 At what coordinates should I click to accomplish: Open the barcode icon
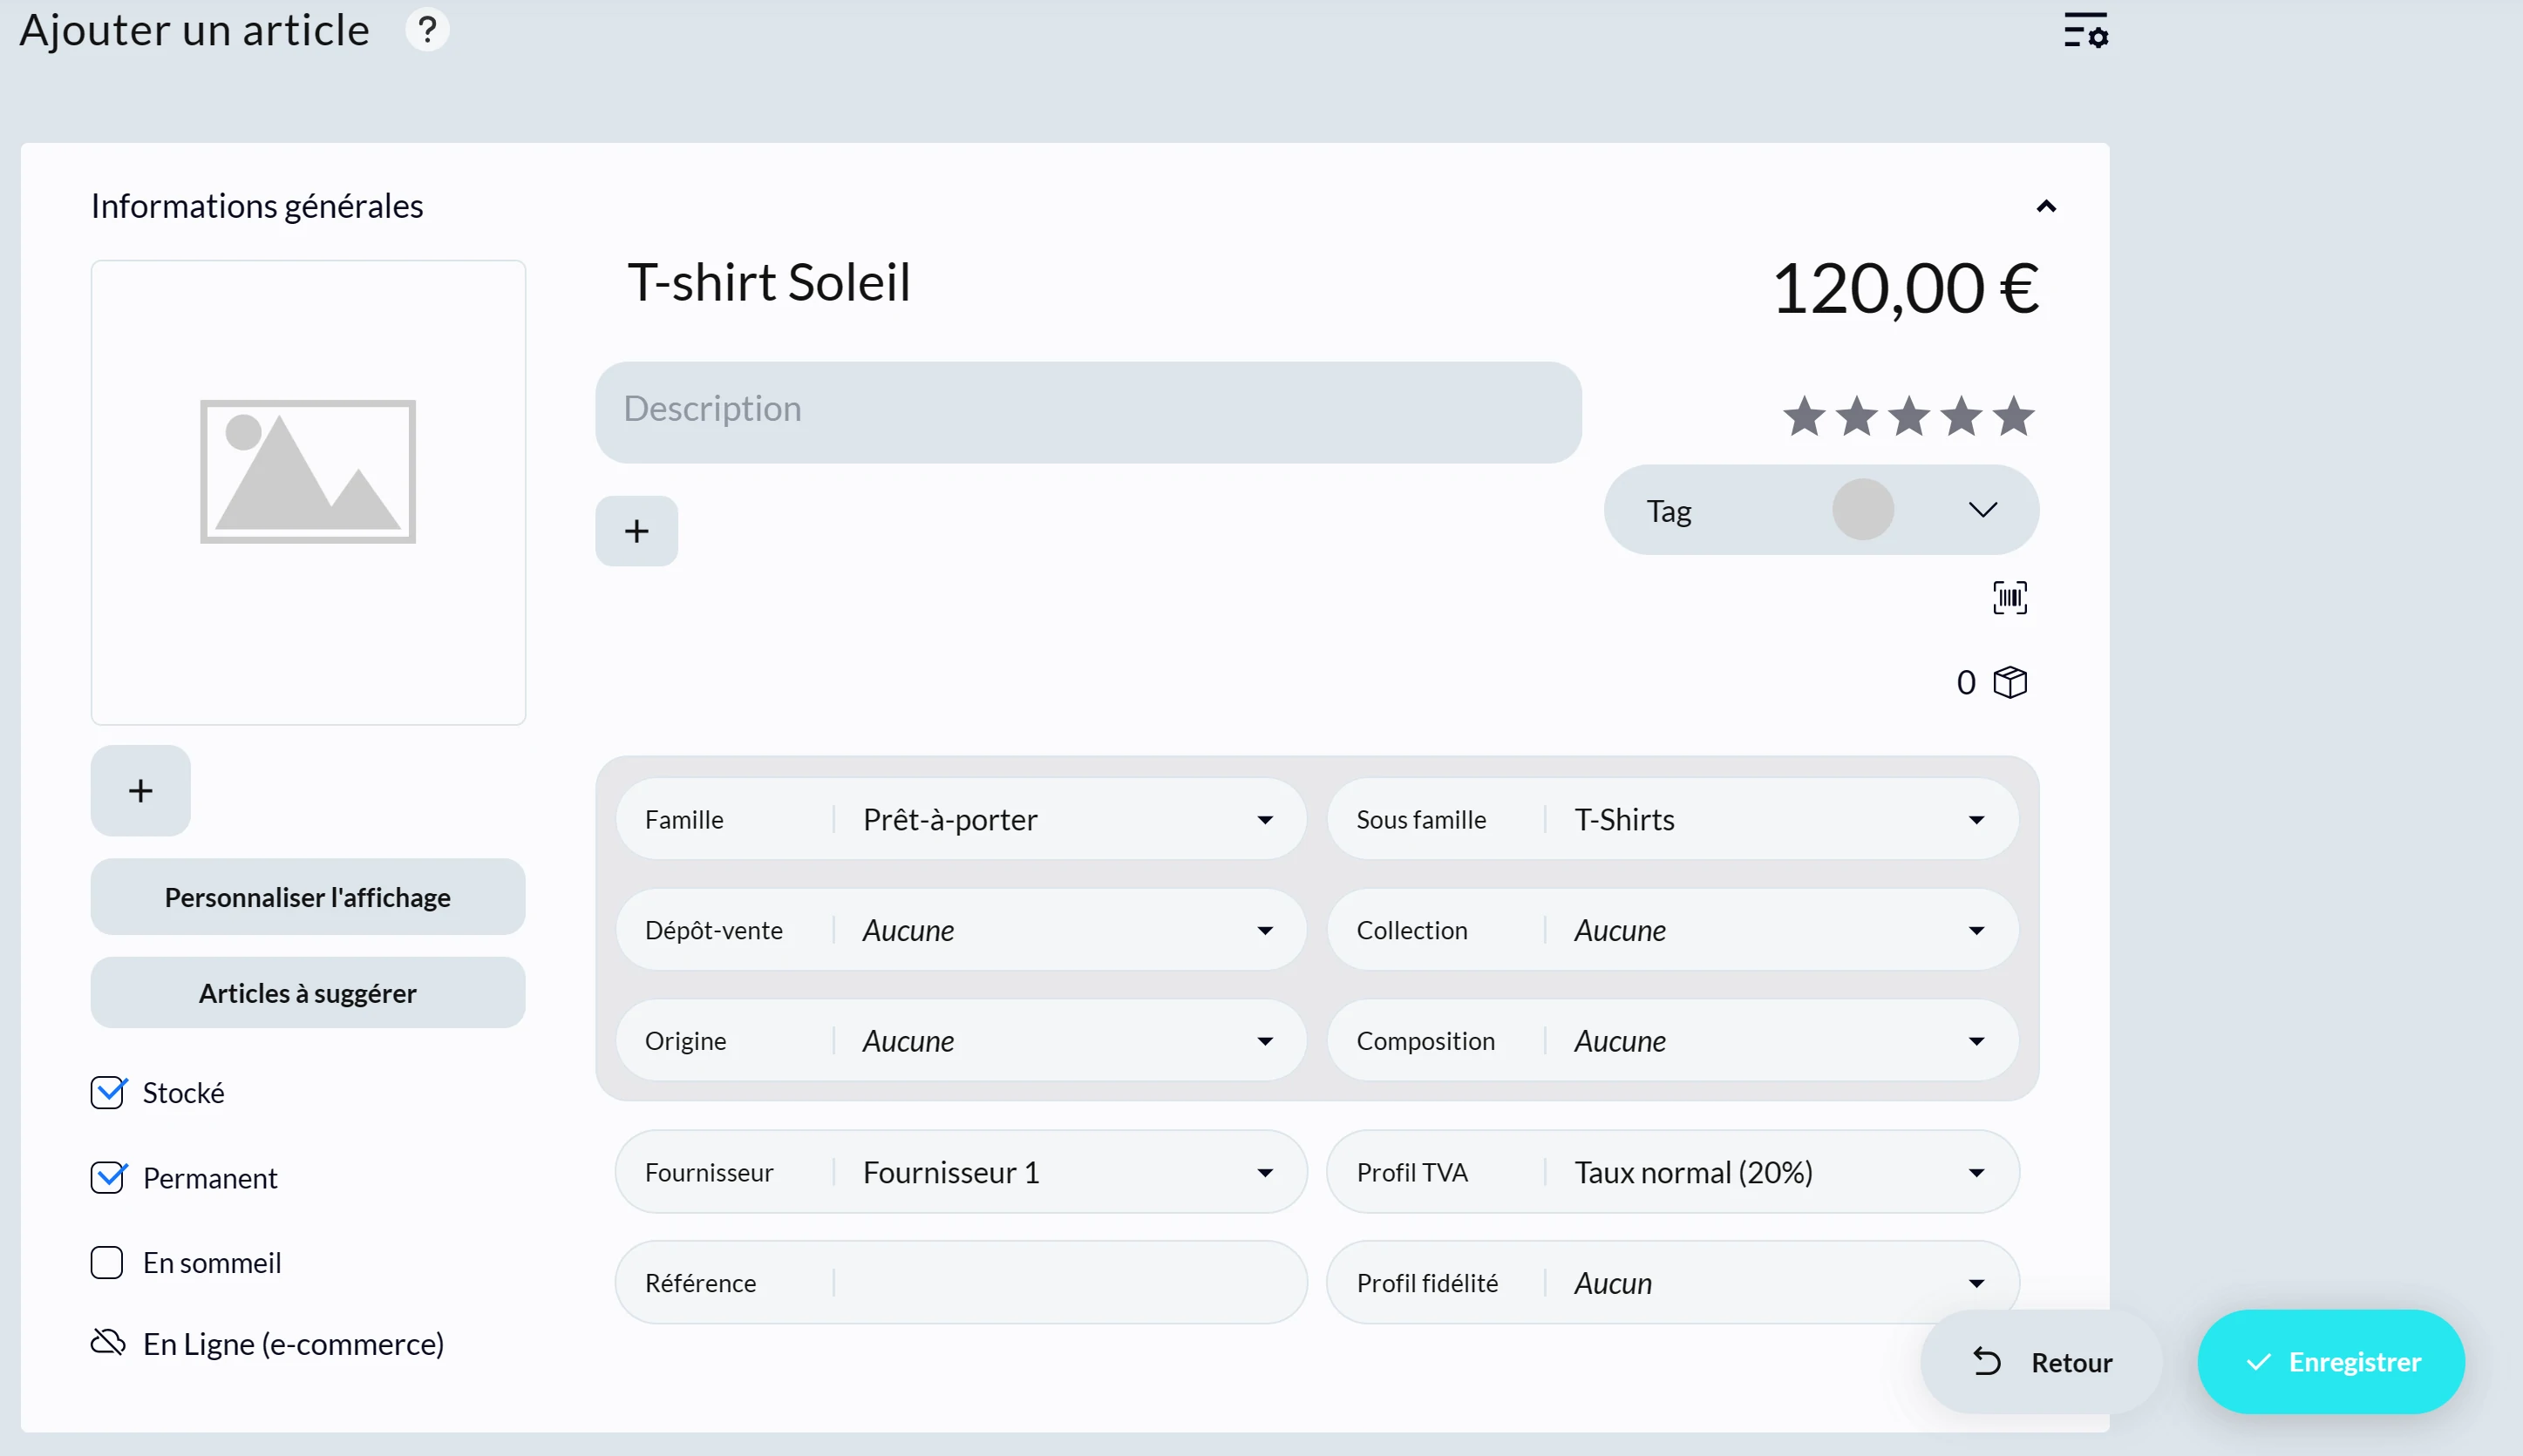click(x=2010, y=598)
